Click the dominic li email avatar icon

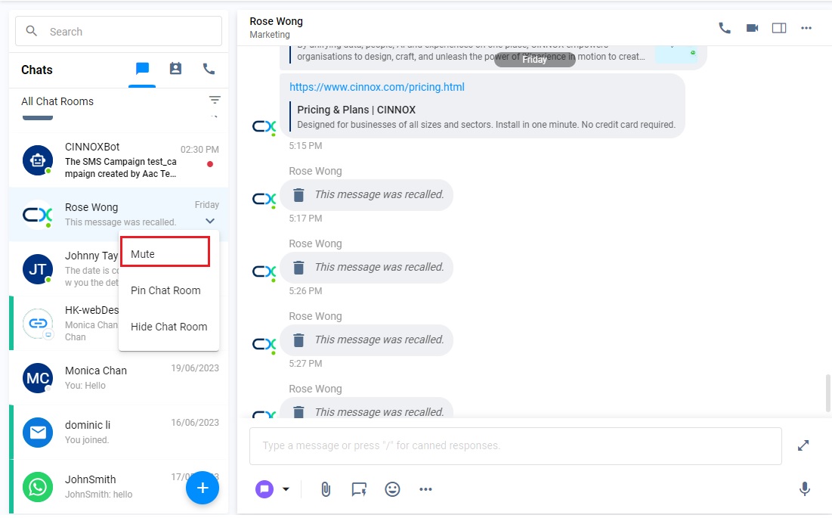click(38, 433)
